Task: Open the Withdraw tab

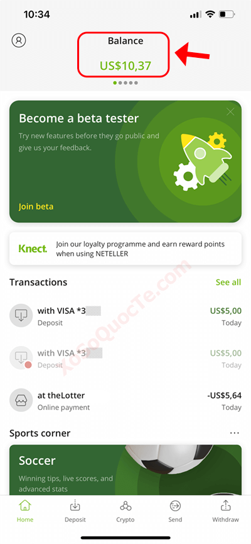Action: click(225, 511)
